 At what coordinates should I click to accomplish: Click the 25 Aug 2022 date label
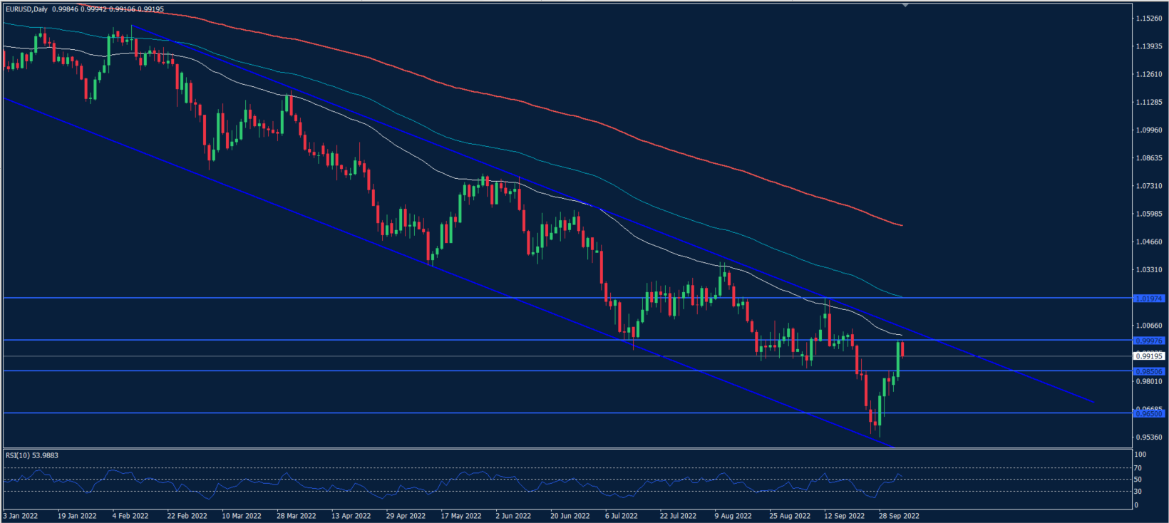click(790, 516)
